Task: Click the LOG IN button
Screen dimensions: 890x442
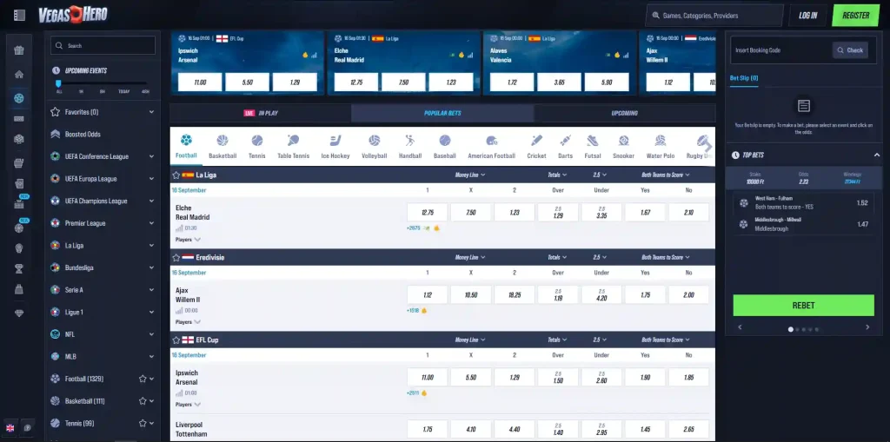Action: 807,16
